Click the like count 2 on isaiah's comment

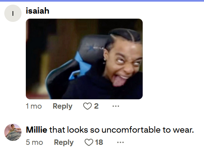[96, 106]
